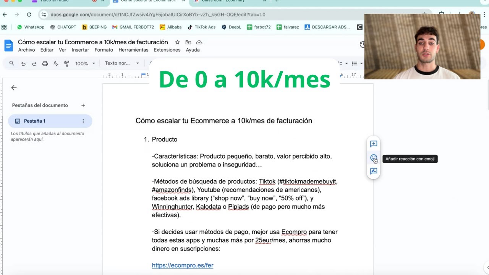Click the https://ecompro.es/fer link

click(183, 265)
